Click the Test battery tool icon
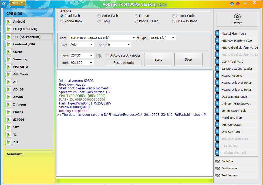This screenshot has width=263, height=185. [218, 176]
